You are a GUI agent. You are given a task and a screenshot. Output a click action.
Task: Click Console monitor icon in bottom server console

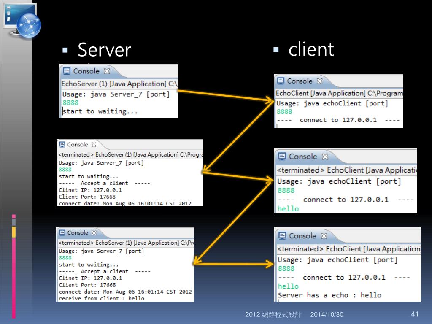pyautogui.click(x=62, y=232)
